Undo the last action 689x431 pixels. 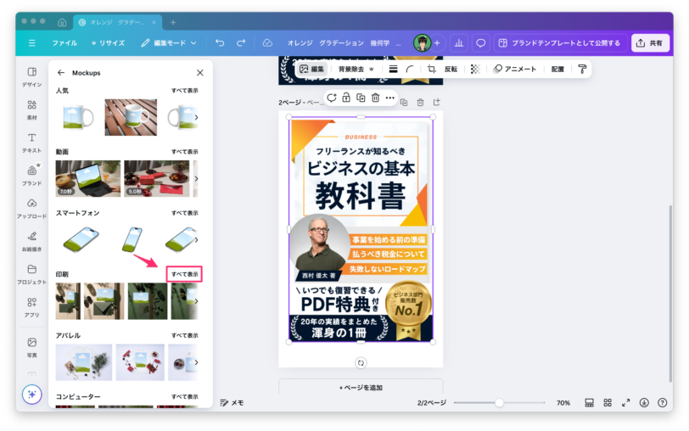click(x=220, y=43)
